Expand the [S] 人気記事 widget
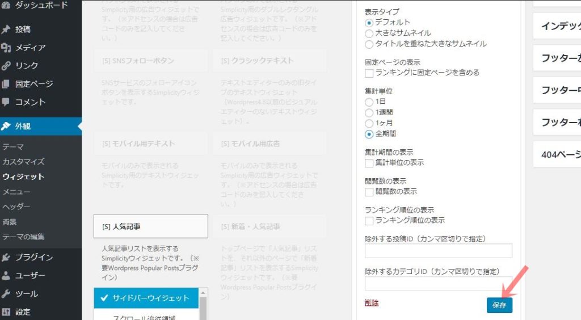Image resolution: width=581 pixels, height=320 pixels. tap(150, 226)
